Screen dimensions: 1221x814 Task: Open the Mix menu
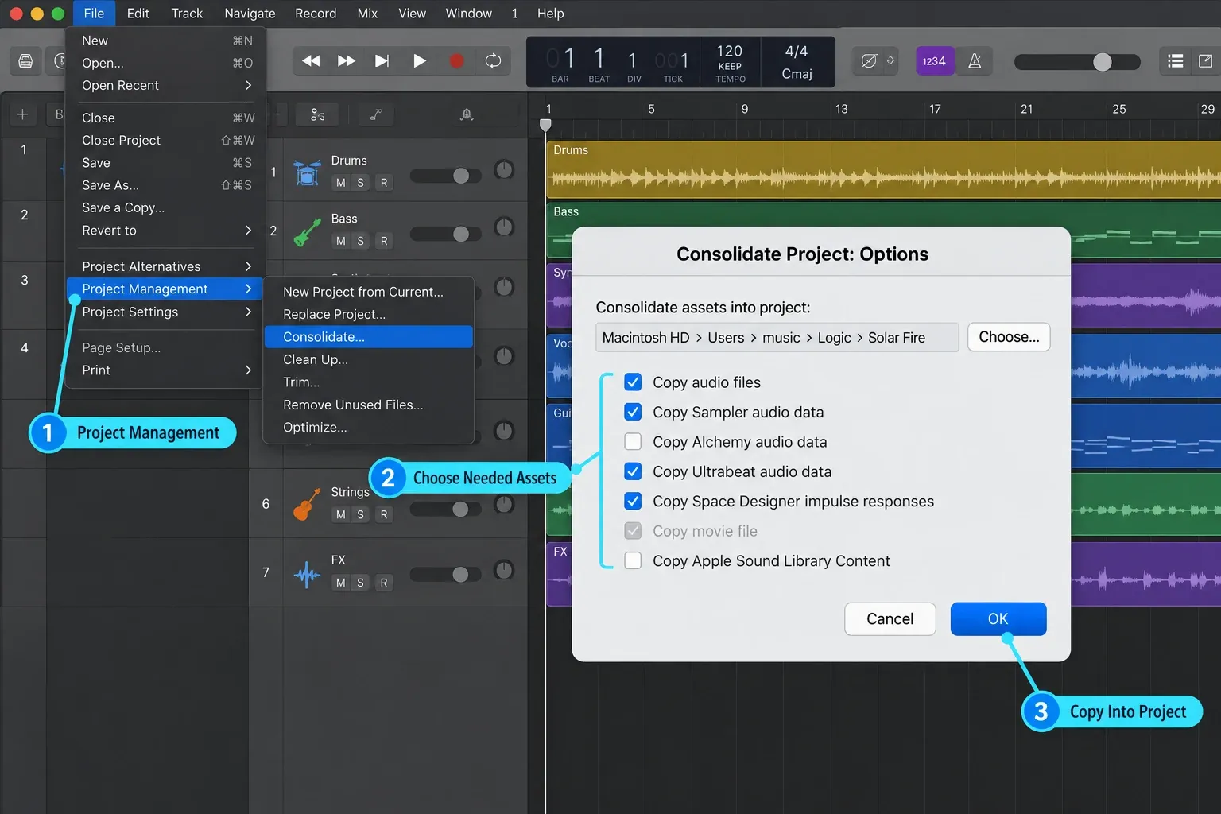(x=367, y=14)
